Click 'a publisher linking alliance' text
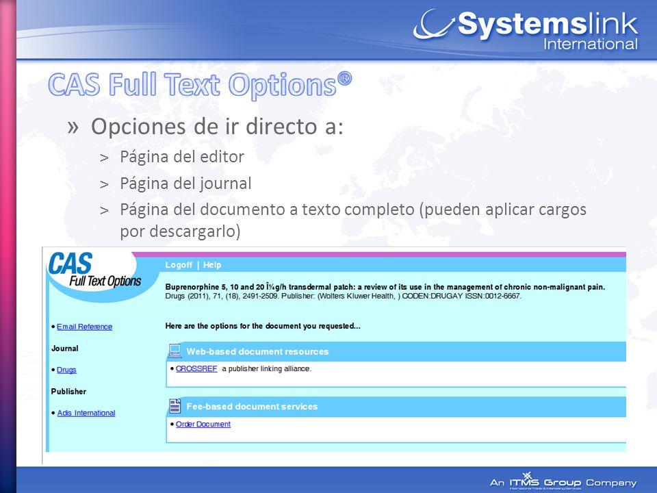This screenshot has width=657, height=493. (x=266, y=368)
